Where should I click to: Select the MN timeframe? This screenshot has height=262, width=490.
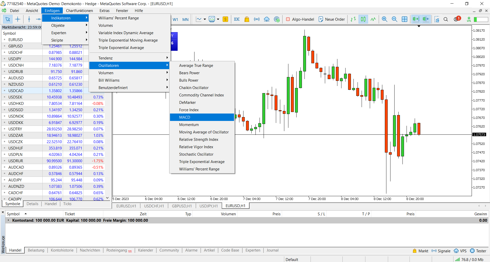coord(186,19)
